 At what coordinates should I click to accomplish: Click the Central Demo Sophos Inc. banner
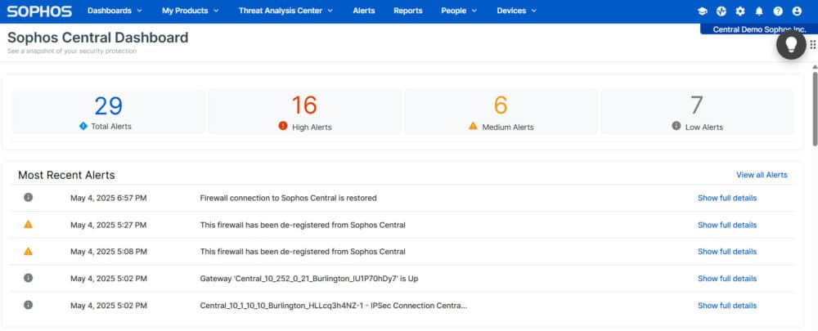[759, 29]
